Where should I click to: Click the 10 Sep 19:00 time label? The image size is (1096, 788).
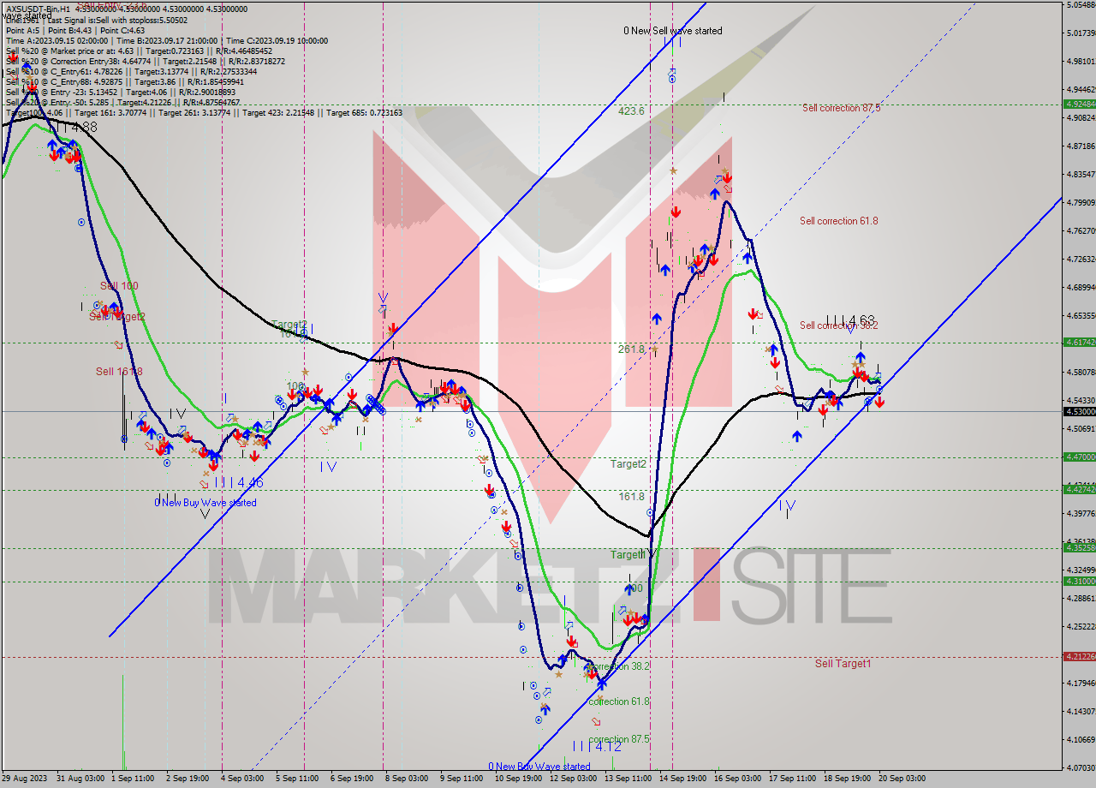520,779
